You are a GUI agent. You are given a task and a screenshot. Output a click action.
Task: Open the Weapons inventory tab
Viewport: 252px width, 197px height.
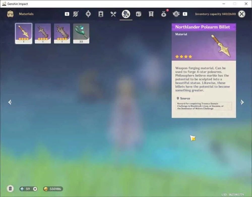[x=76, y=14]
